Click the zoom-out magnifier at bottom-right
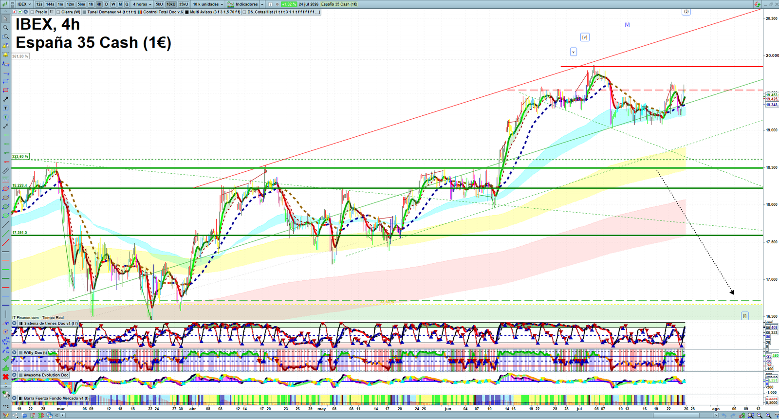This screenshot has width=779, height=419. click(x=760, y=415)
